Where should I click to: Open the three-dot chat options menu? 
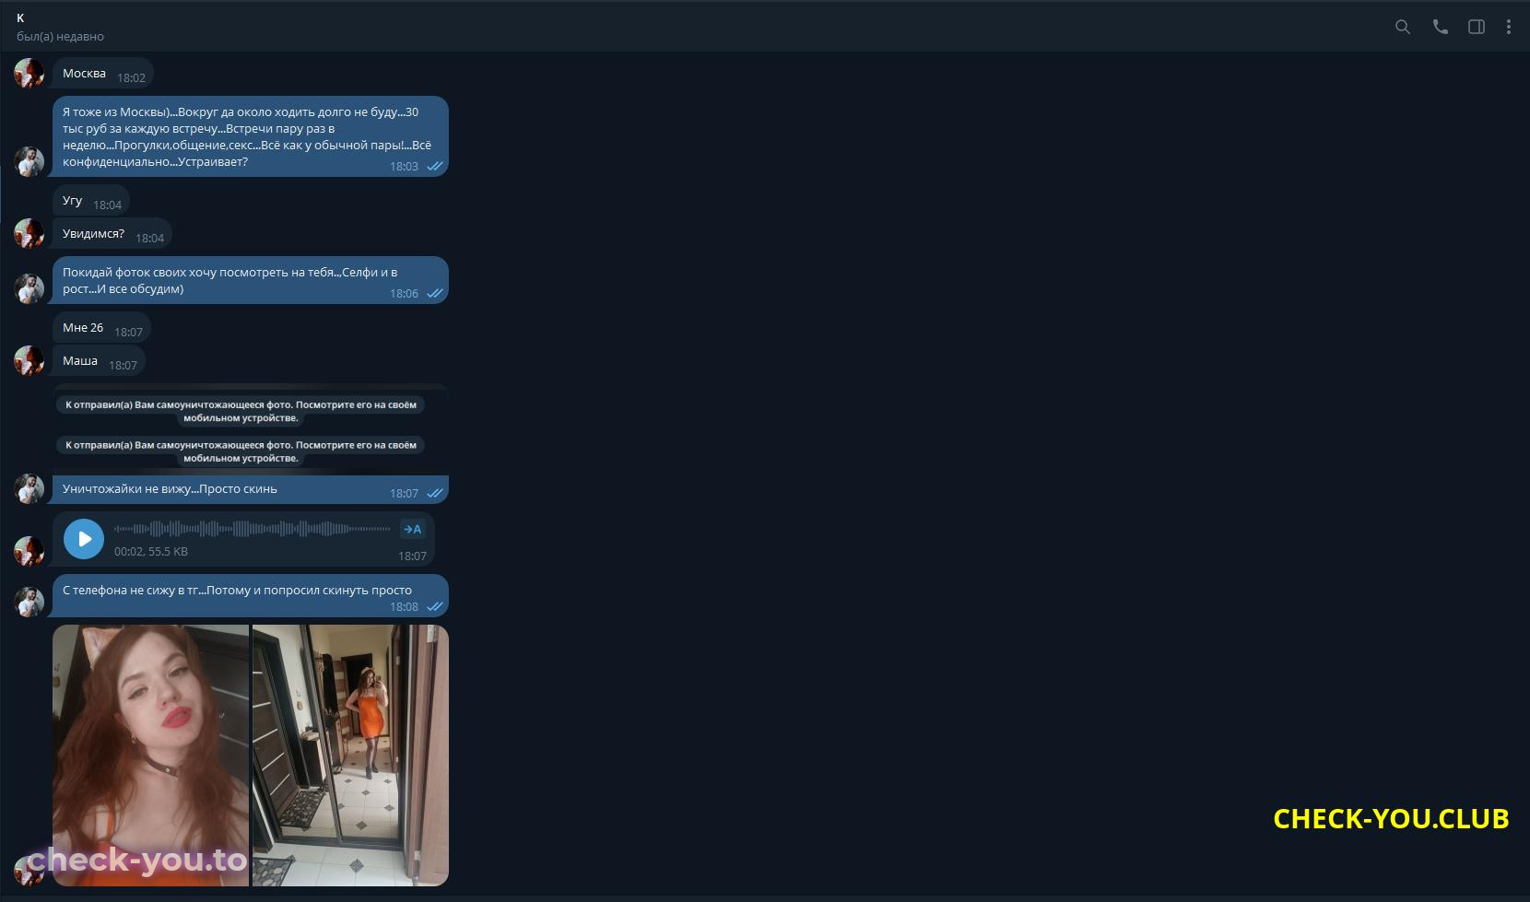point(1508,27)
